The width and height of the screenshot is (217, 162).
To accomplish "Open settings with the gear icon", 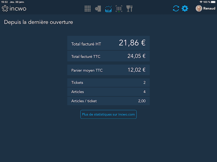I will pos(185,8).
